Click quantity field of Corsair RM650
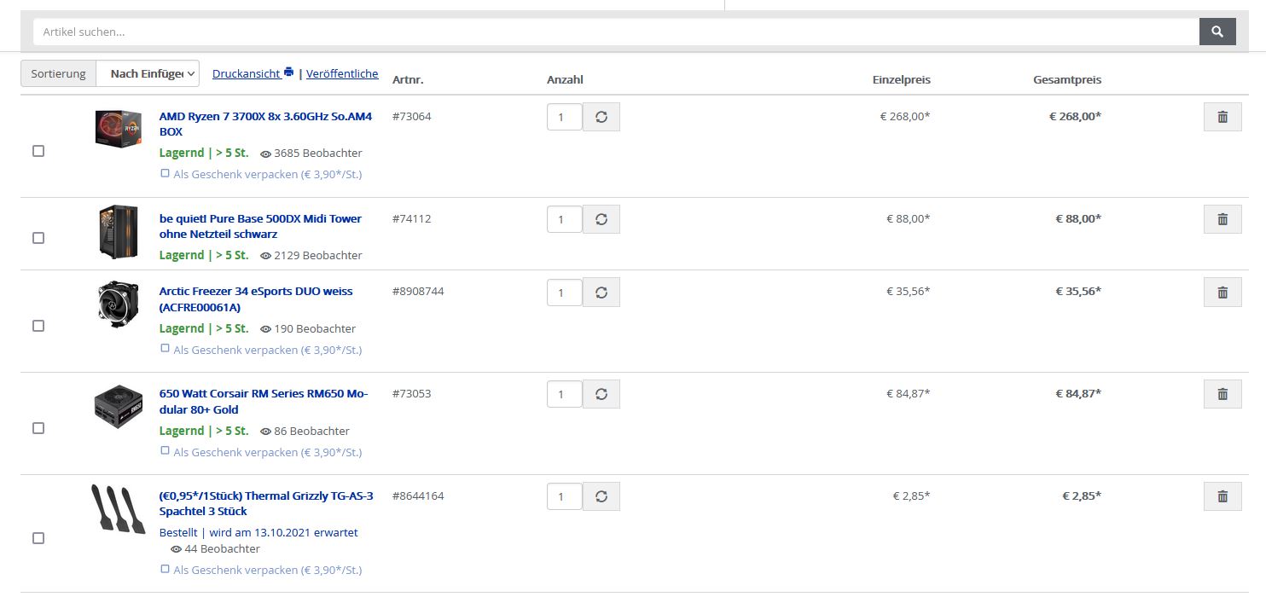 coord(564,394)
